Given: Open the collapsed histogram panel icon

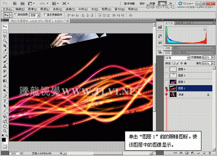Looking at the screenshot, I should click(160, 27).
